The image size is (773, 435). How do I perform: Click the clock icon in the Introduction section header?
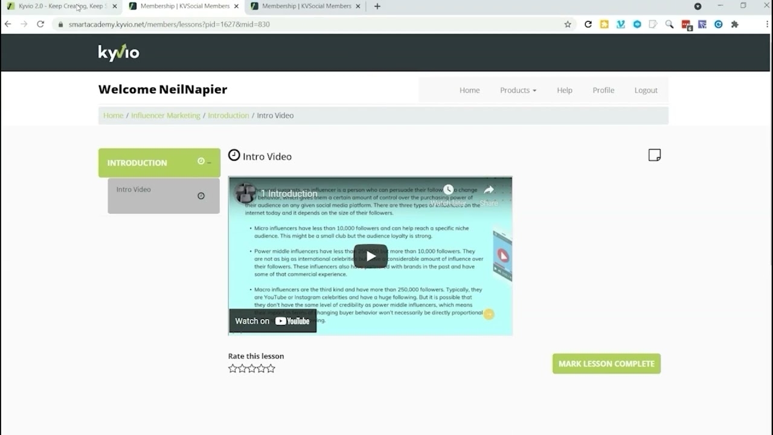pyautogui.click(x=201, y=161)
